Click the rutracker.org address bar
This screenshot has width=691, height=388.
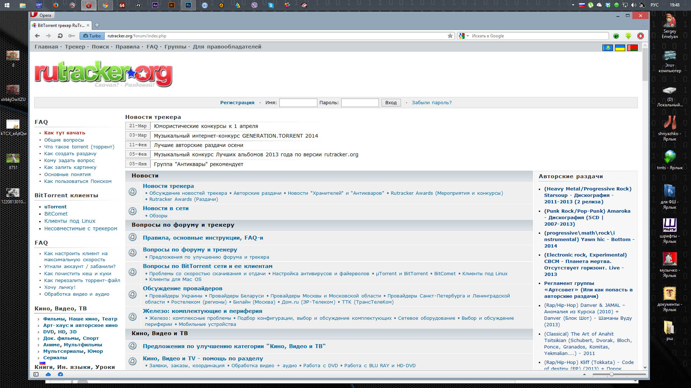(275, 36)
